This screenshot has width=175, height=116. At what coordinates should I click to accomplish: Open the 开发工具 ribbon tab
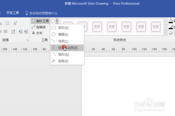click(13, 13)
